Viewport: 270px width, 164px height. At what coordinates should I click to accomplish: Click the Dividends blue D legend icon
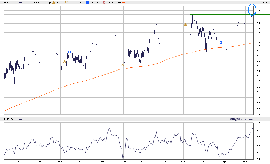pyautogui.click(x=87, y=2)
